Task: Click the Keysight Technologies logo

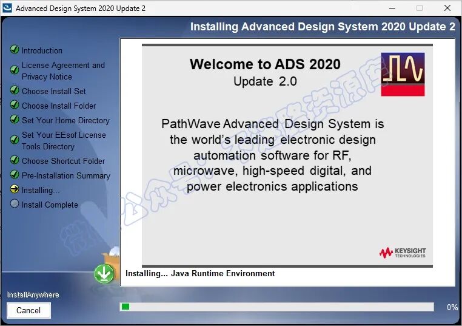Action: 403,253
